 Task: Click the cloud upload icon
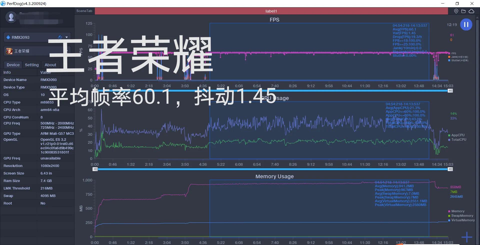[x=472, y=11]
